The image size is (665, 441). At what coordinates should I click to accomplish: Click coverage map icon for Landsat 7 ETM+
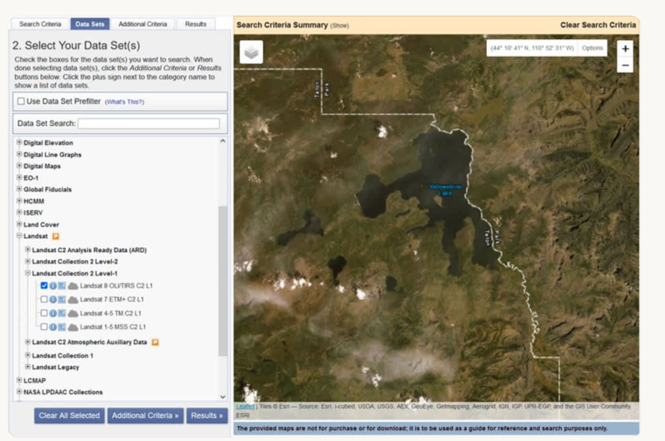click(62, 300)
